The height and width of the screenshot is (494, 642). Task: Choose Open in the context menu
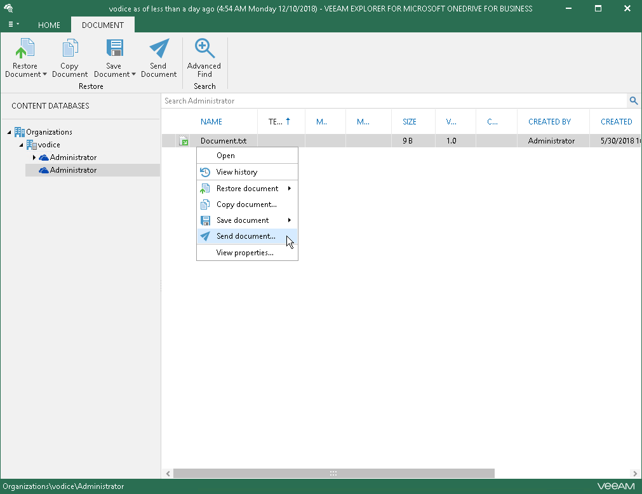247,156
